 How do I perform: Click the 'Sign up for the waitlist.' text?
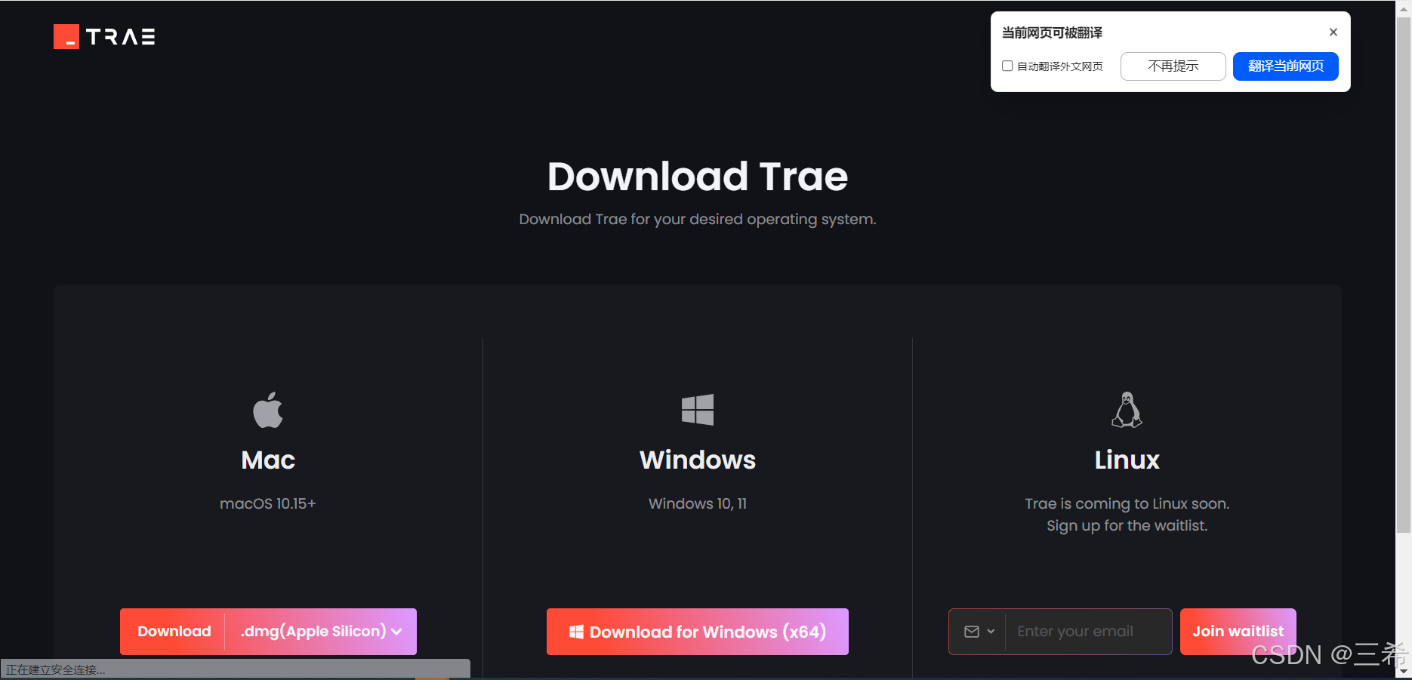(x=1127, y=525)
